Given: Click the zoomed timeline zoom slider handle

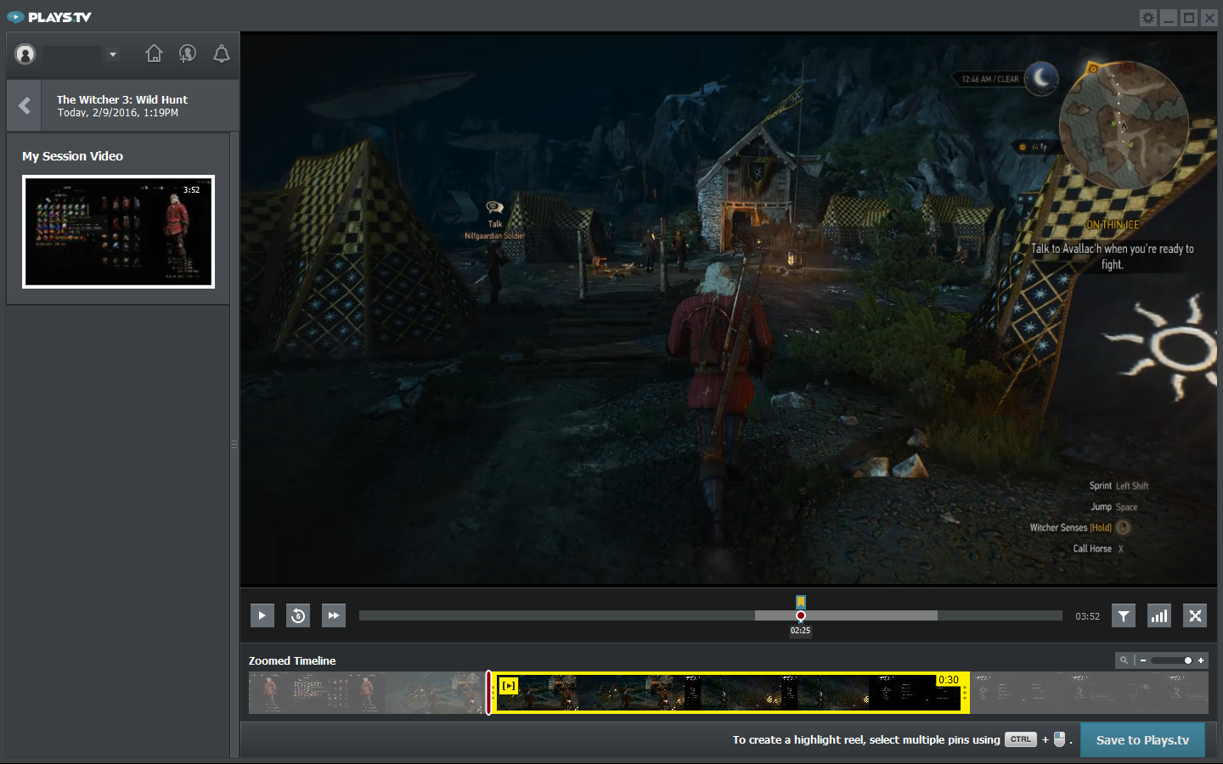Looking at the screenshot, I should [x=1187, y=660].
